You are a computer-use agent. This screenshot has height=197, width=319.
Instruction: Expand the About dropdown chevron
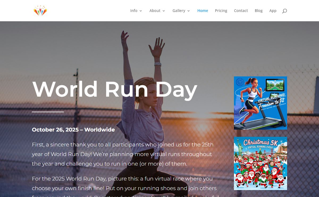click(164, 11)
